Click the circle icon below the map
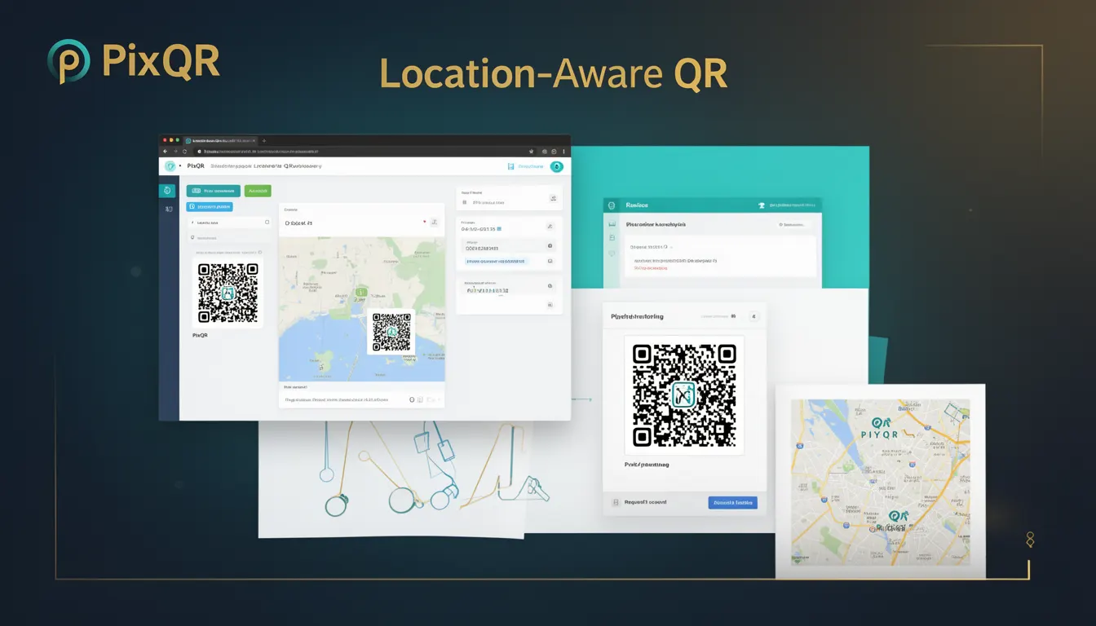The width and height of the screenshot is (1096, 626). 412,399
